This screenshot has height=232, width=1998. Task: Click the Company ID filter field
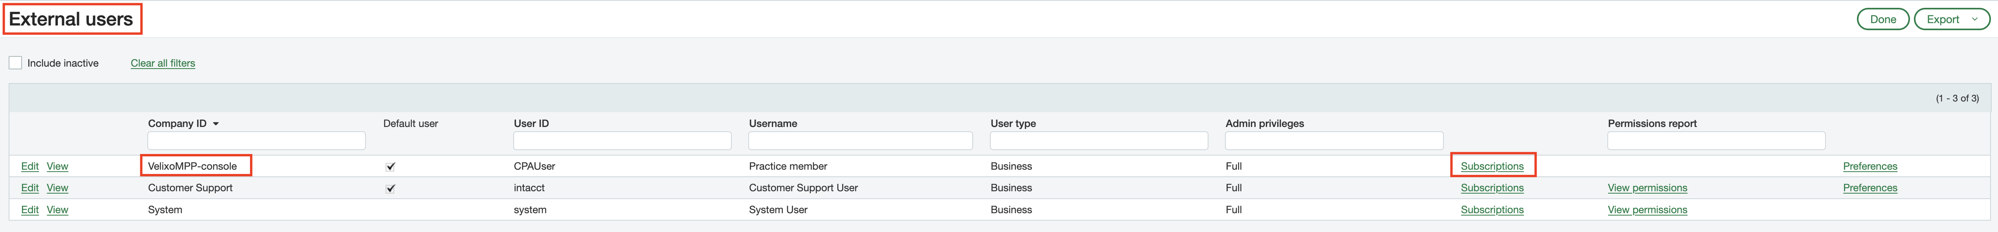point(256,141)
